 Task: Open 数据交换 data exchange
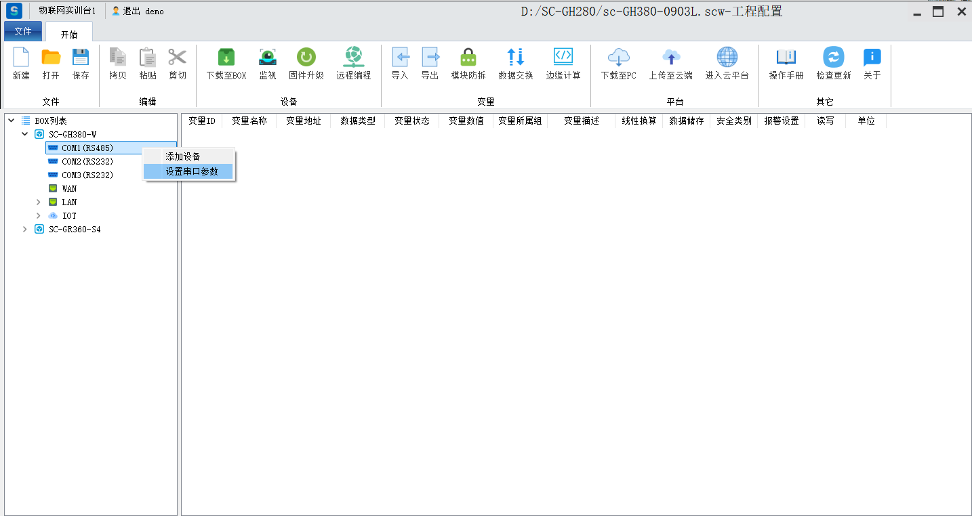pos(515,58)
